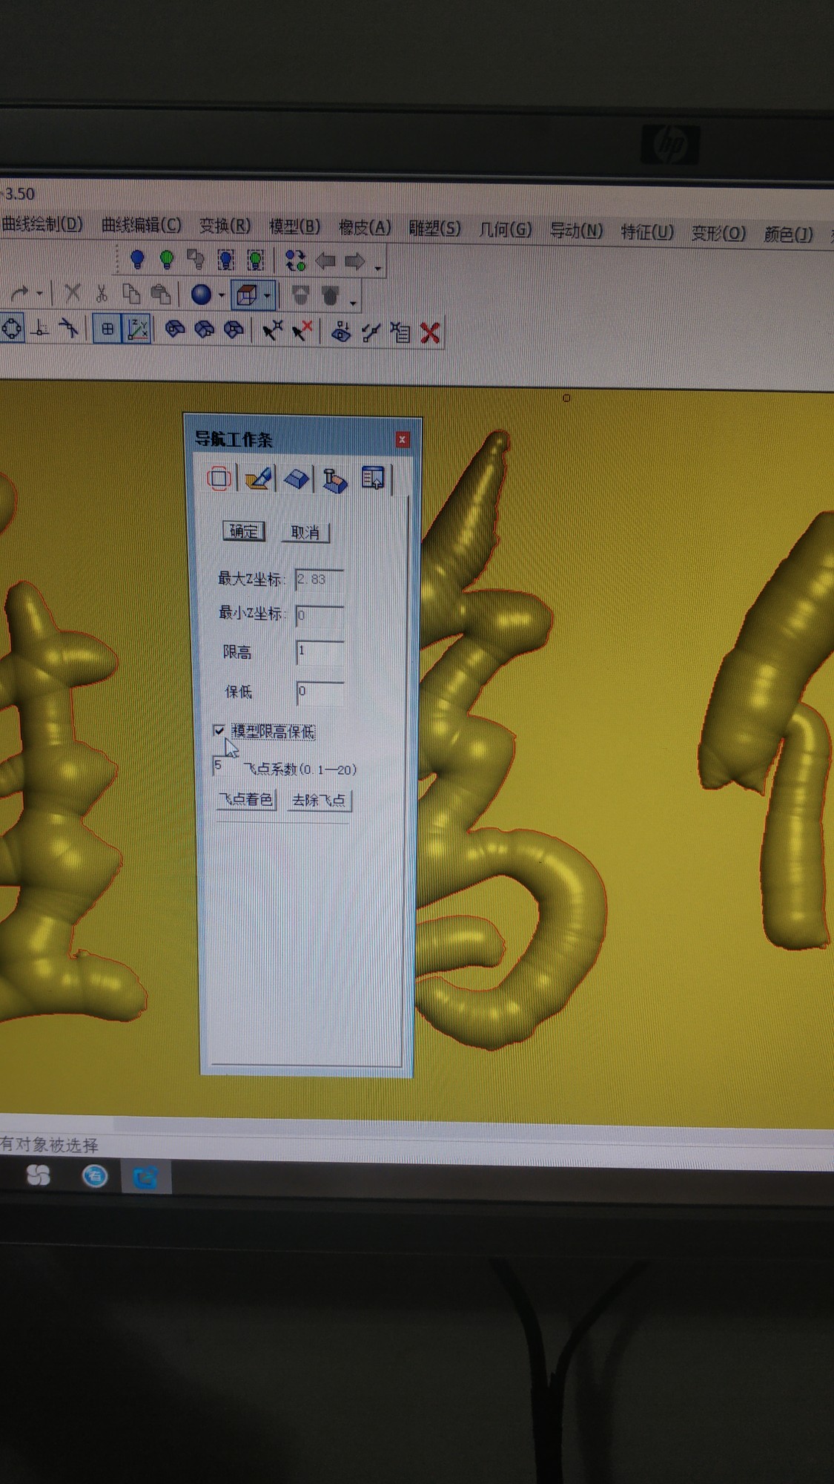Click the line with end nodes icon
The image size is (834, 1484).
pos(371,332)
